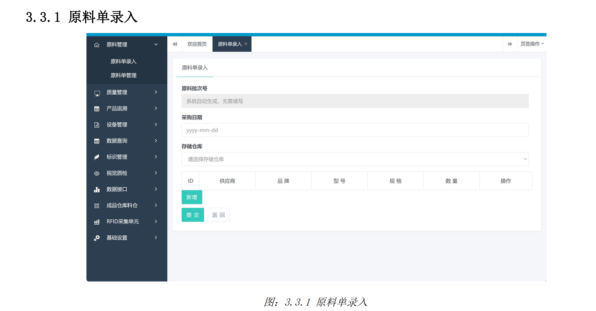Open the 产品追溯 menu label

point(117,108)
